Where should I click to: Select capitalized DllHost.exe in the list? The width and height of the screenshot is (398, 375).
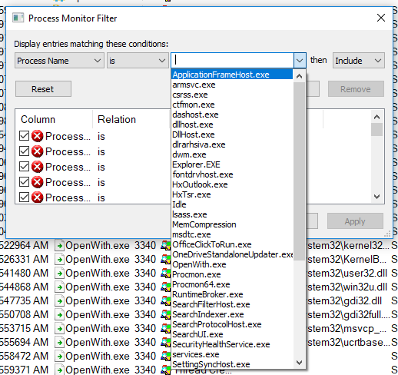pyautogui.click(x=232, y=134)
